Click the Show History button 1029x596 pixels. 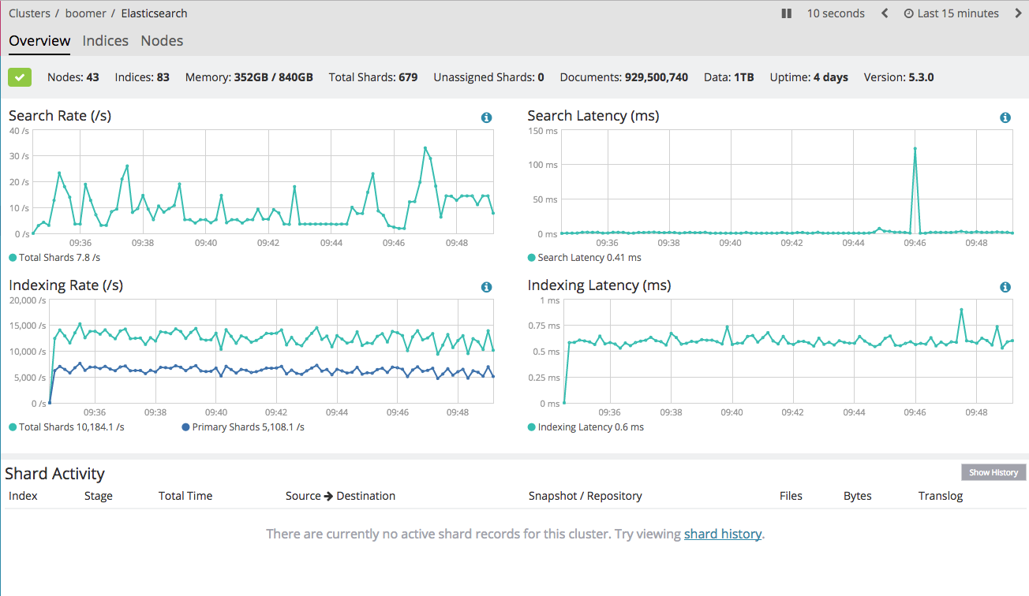click(x=993, y=472)
